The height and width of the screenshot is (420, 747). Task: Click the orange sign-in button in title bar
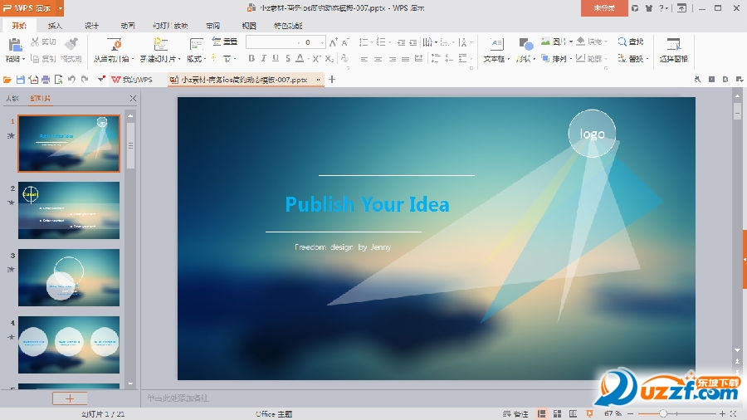pyautogui.click(x=604, y=8)
